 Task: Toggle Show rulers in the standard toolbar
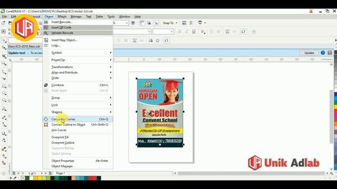[x=142, y=23]
